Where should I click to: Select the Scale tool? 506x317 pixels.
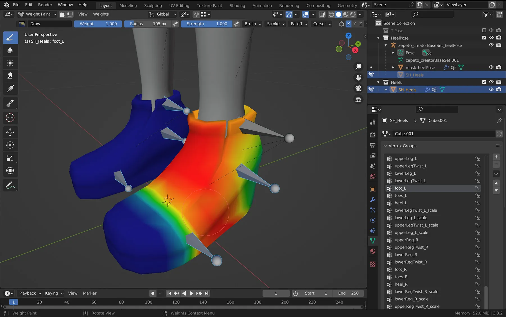point(10,158)
